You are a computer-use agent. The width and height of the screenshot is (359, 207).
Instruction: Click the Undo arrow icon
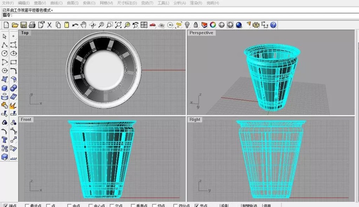coord(75,25)
